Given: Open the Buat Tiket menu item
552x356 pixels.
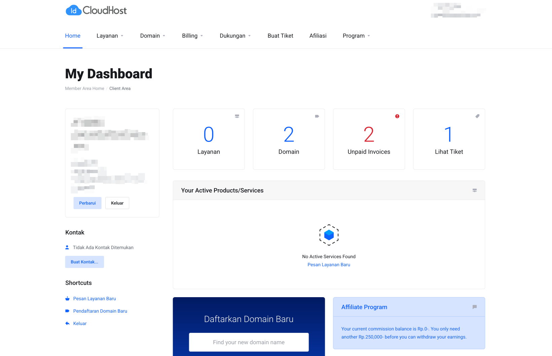Looking at the screenshot, I should click(x=280, y=36).
